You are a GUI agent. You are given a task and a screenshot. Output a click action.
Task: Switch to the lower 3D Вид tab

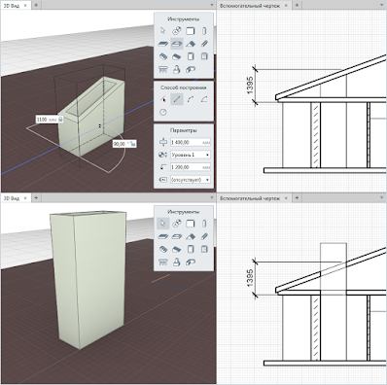(x=12, y=198)
